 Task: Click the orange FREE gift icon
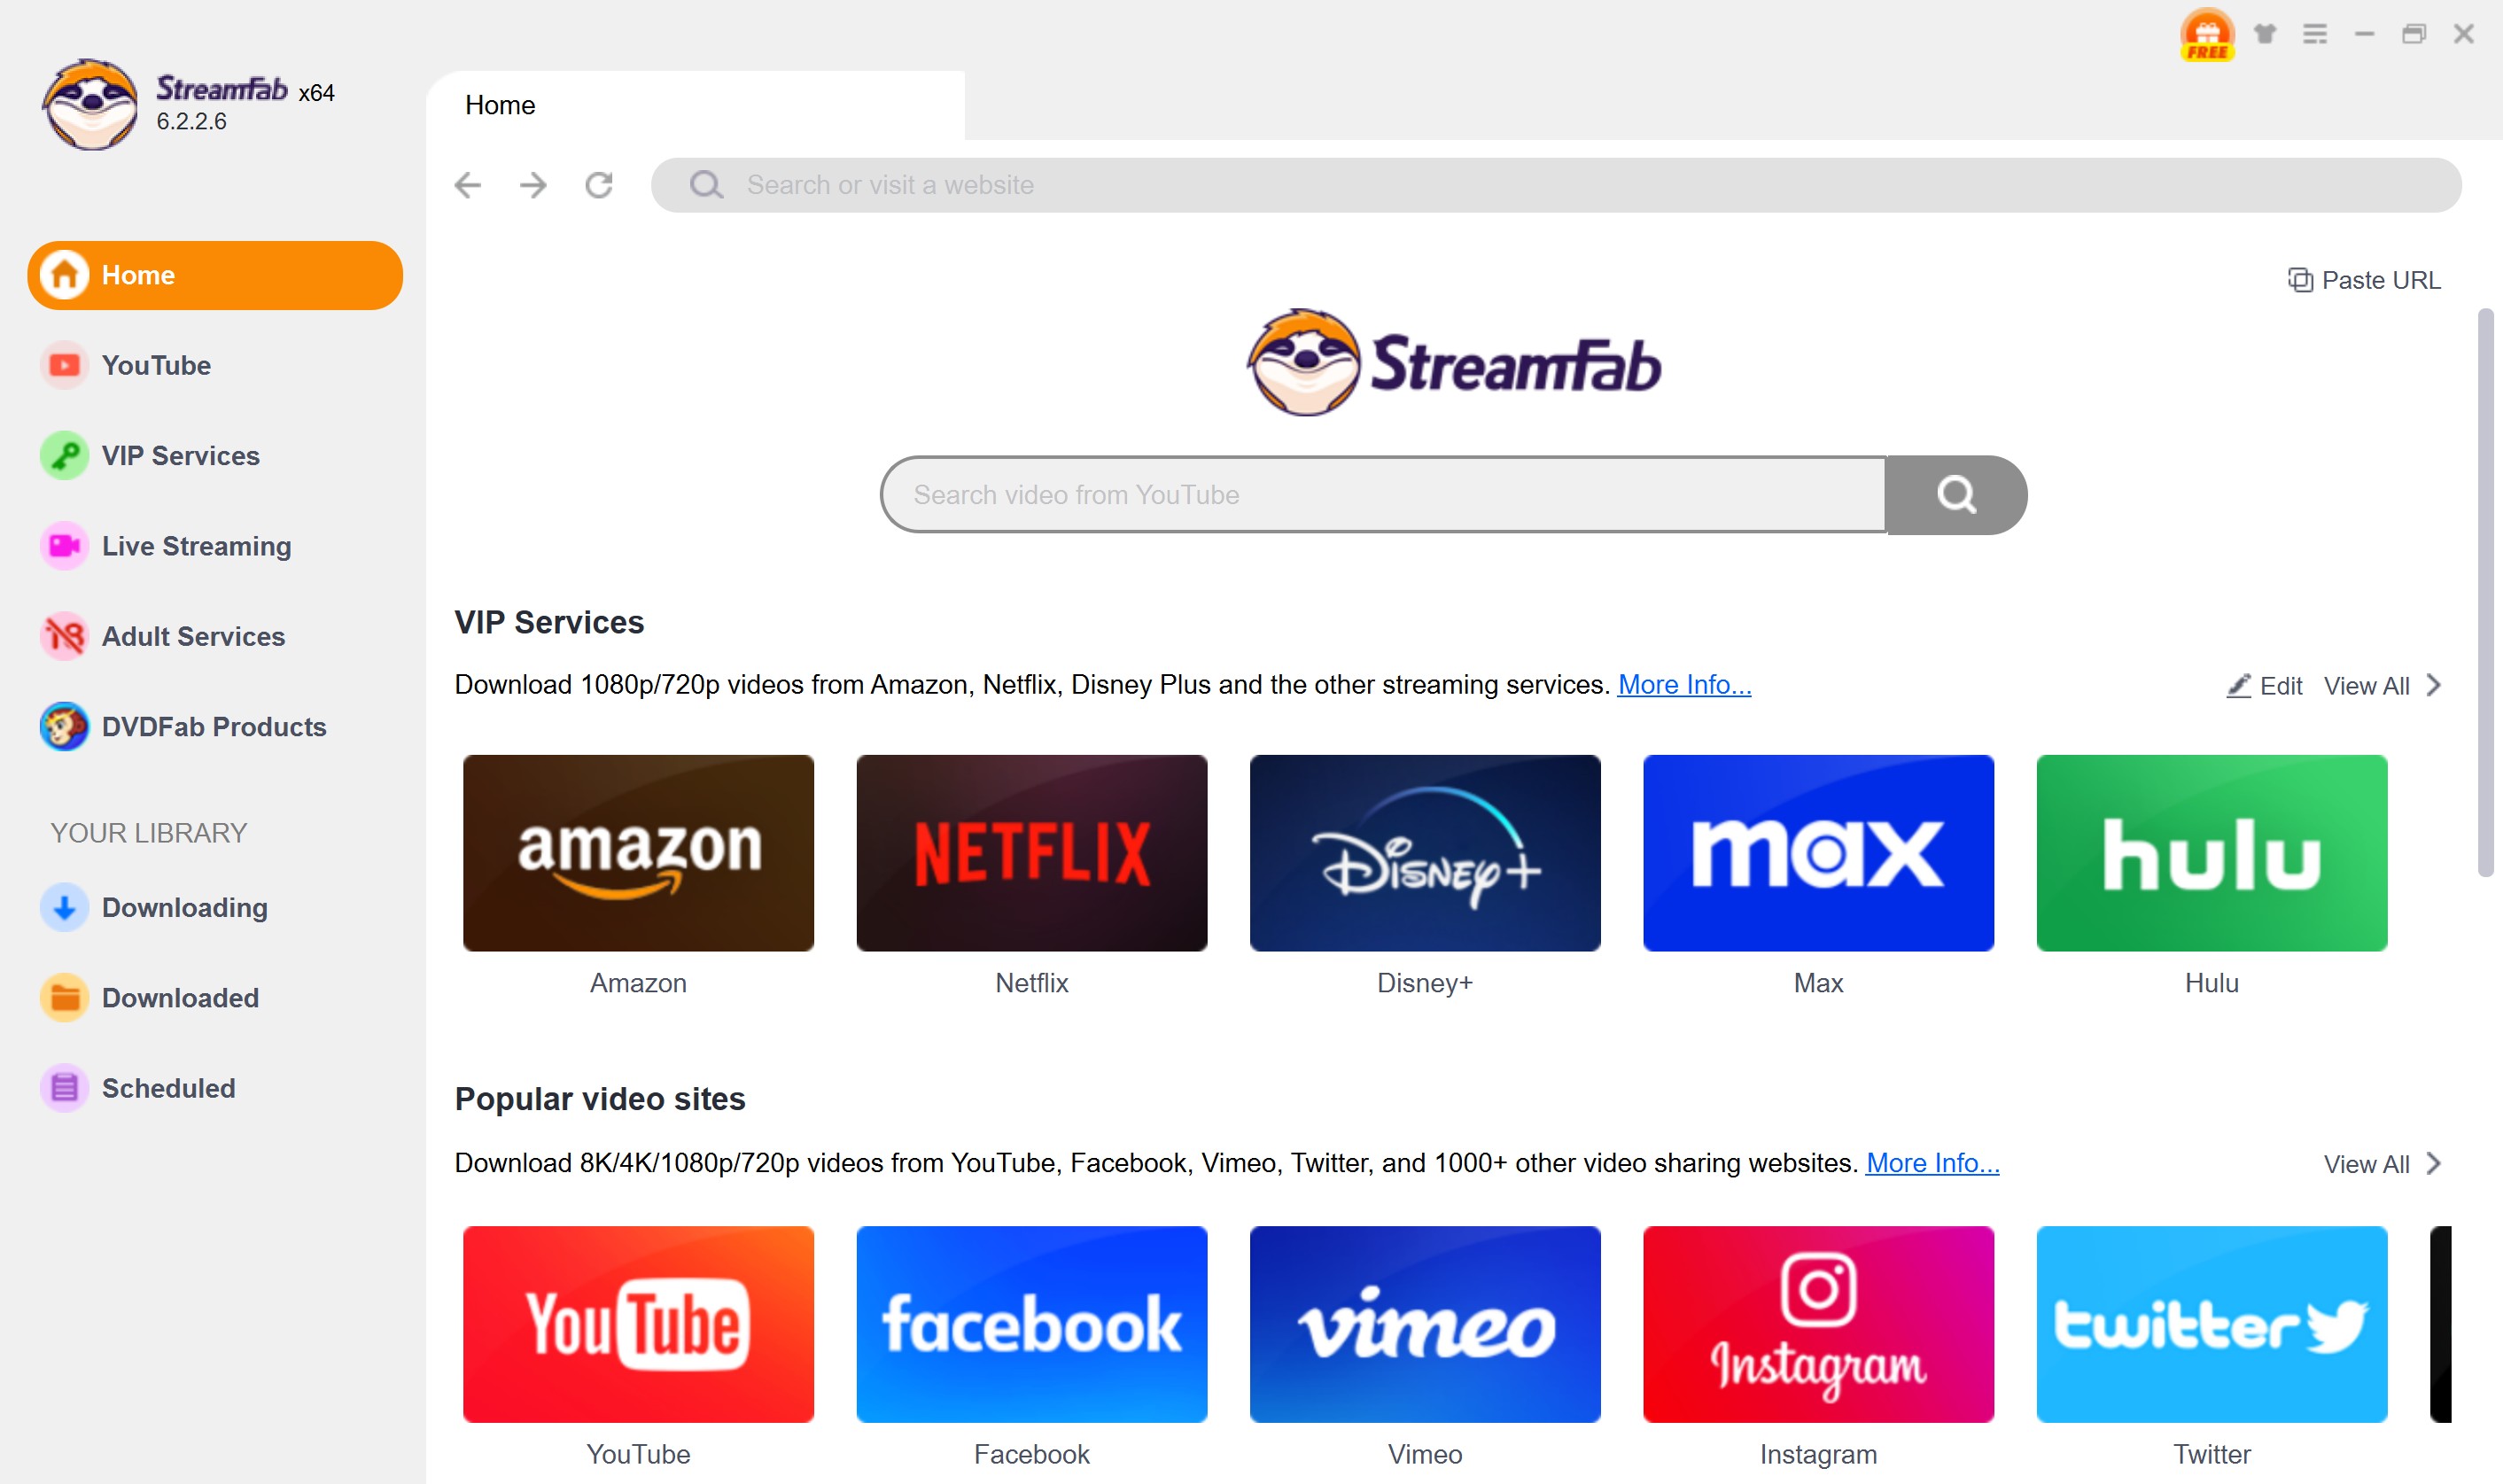coord(2207,35)
